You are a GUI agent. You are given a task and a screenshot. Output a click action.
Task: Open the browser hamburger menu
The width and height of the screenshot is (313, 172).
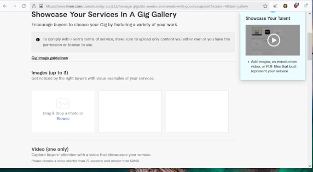point(306,6)
